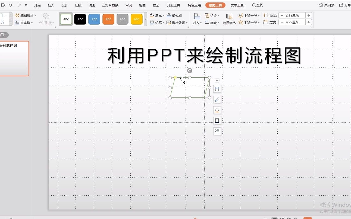Viewport: 351px width, 219px height.
Task: Apply the orange Abc shape style
Action: [x=108, y=19]
